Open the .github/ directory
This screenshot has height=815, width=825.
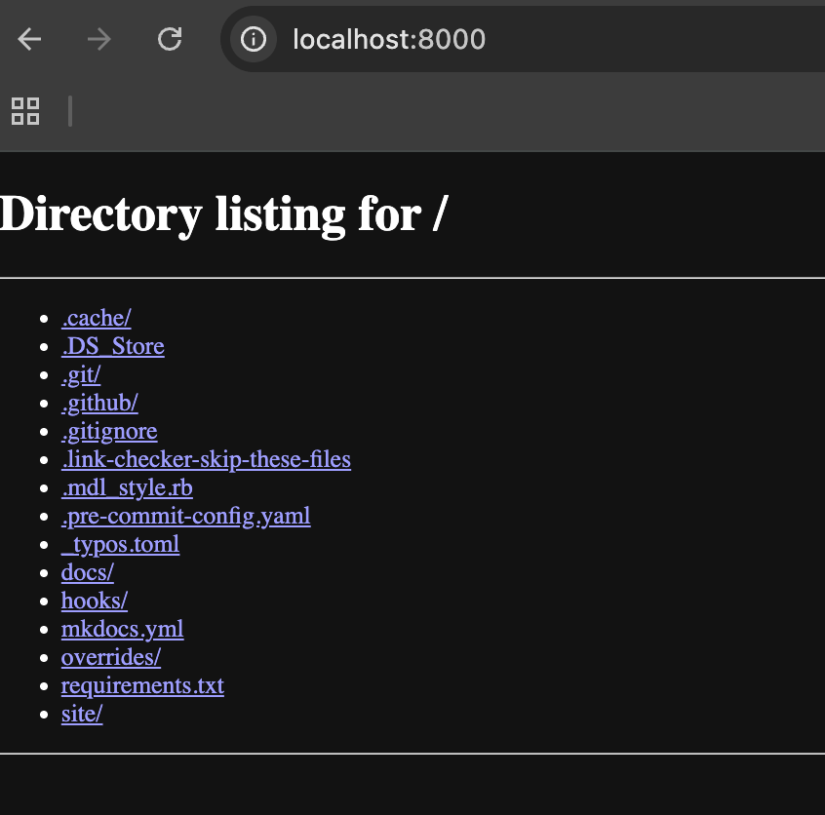click(99, 403)
